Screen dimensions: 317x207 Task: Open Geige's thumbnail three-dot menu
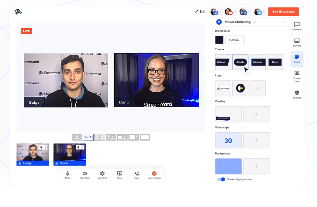pyautogui.click(x=45, y=147)
